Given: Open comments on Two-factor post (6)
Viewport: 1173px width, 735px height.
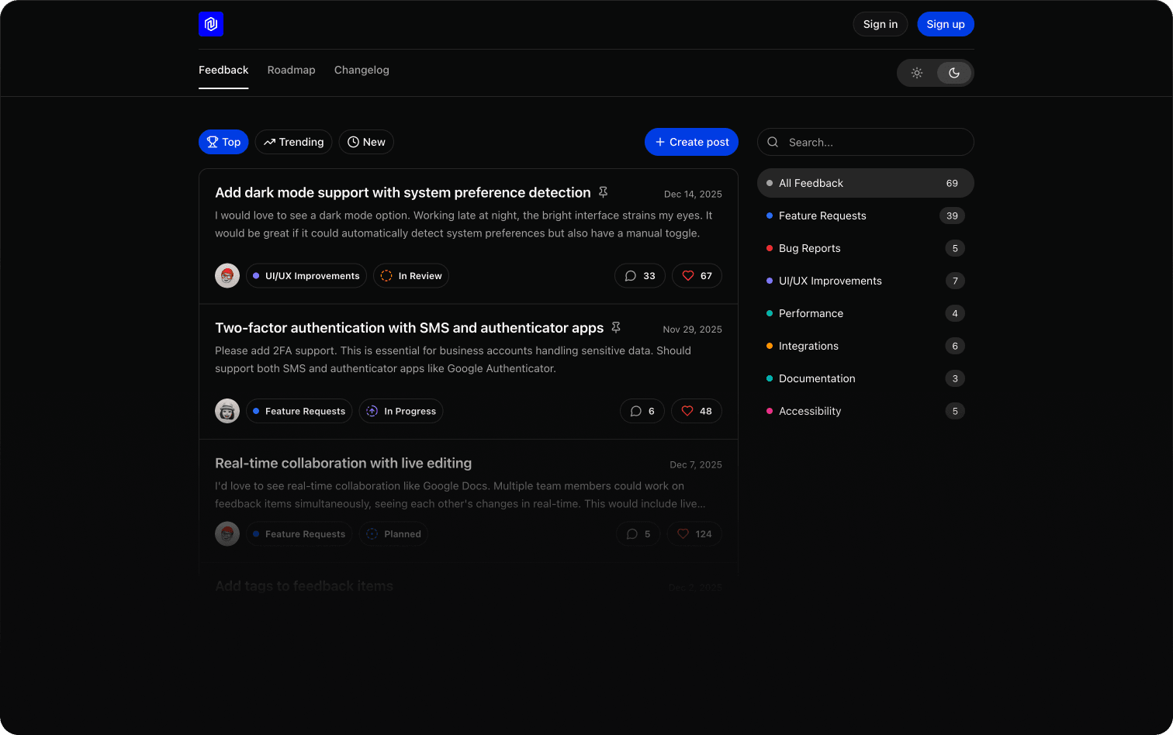Looking at the screenshot, I should [642, 411].
